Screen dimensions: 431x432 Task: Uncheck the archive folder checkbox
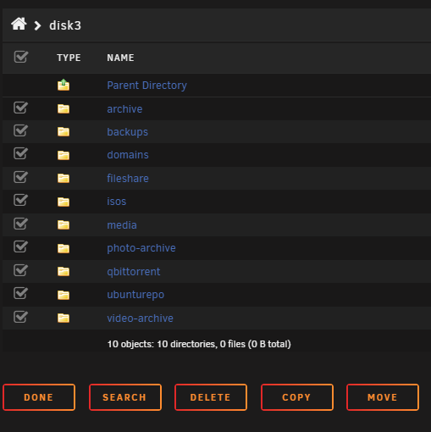pos(20,108)
